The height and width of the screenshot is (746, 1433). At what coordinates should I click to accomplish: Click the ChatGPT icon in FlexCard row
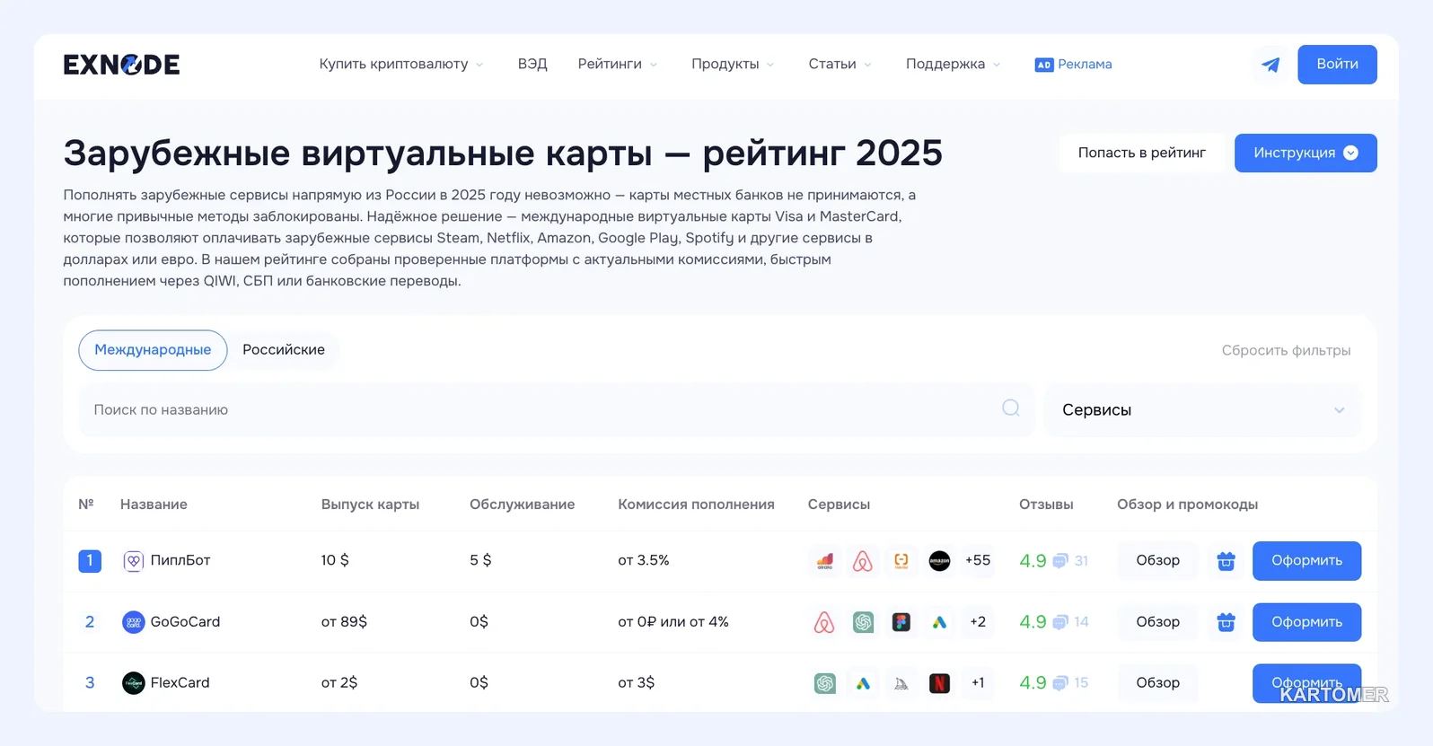(x=824, y=683)
